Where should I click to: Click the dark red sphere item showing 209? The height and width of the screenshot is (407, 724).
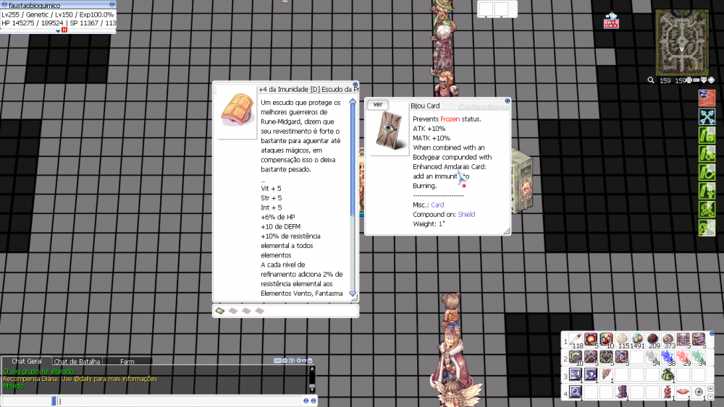tap(652, 340)
